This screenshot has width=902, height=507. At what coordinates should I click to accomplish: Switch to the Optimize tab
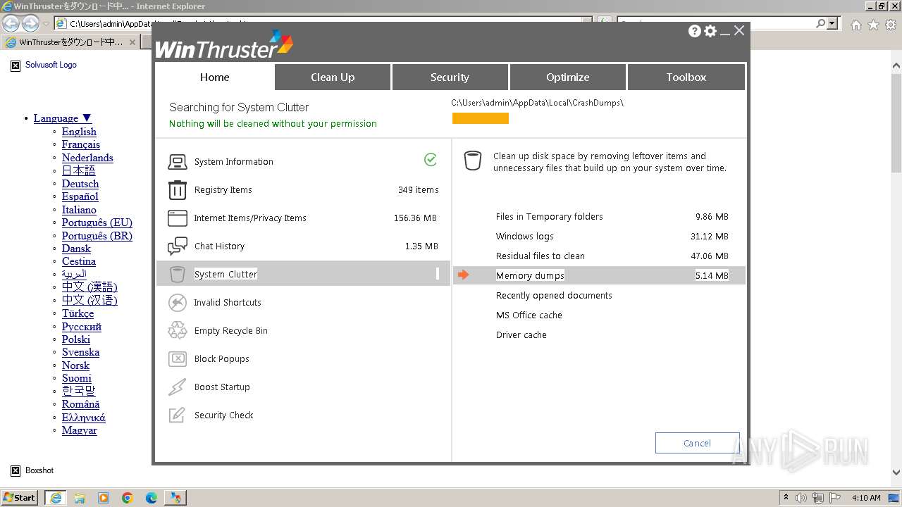tap(567, 77)
